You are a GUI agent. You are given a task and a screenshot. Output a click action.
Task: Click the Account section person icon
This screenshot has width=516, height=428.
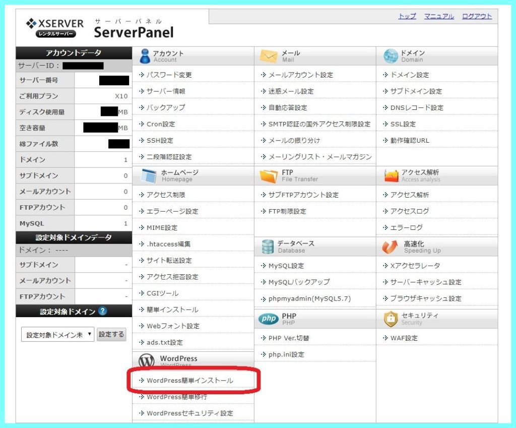pos(145,55)
